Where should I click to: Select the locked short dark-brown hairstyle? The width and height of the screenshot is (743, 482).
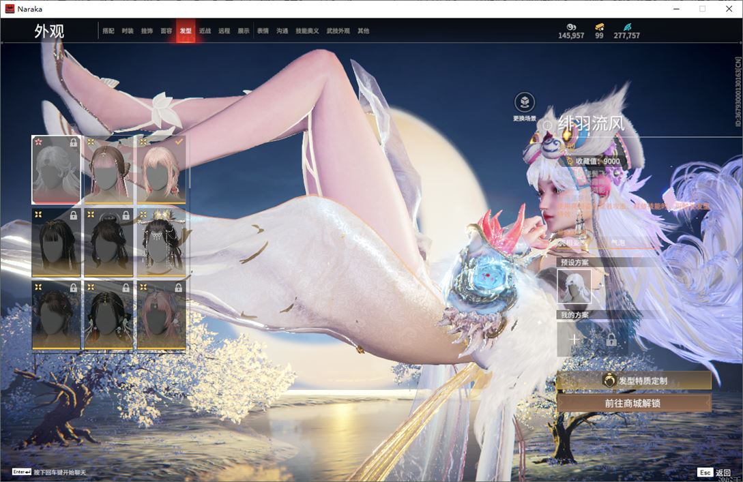[x=56, y=315]
